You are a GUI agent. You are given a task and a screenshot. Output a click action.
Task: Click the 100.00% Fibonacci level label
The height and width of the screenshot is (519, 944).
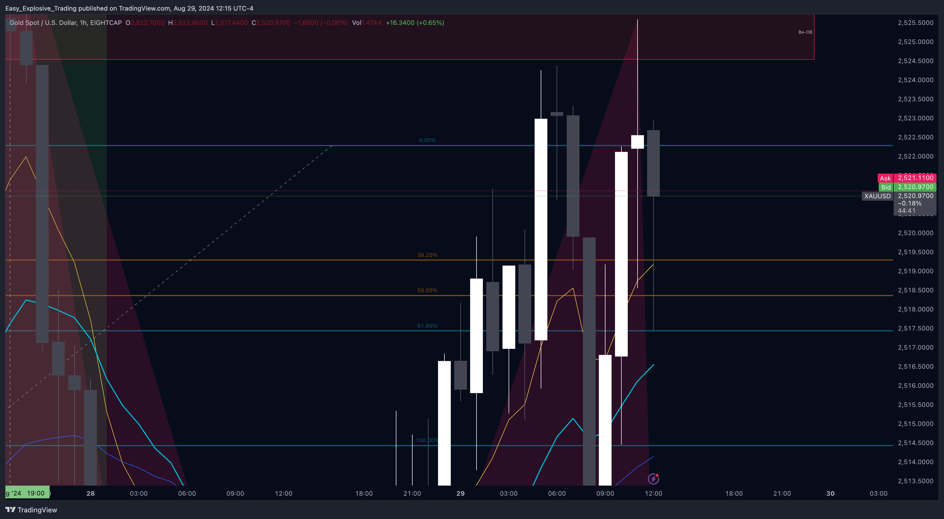pos(427,440)
